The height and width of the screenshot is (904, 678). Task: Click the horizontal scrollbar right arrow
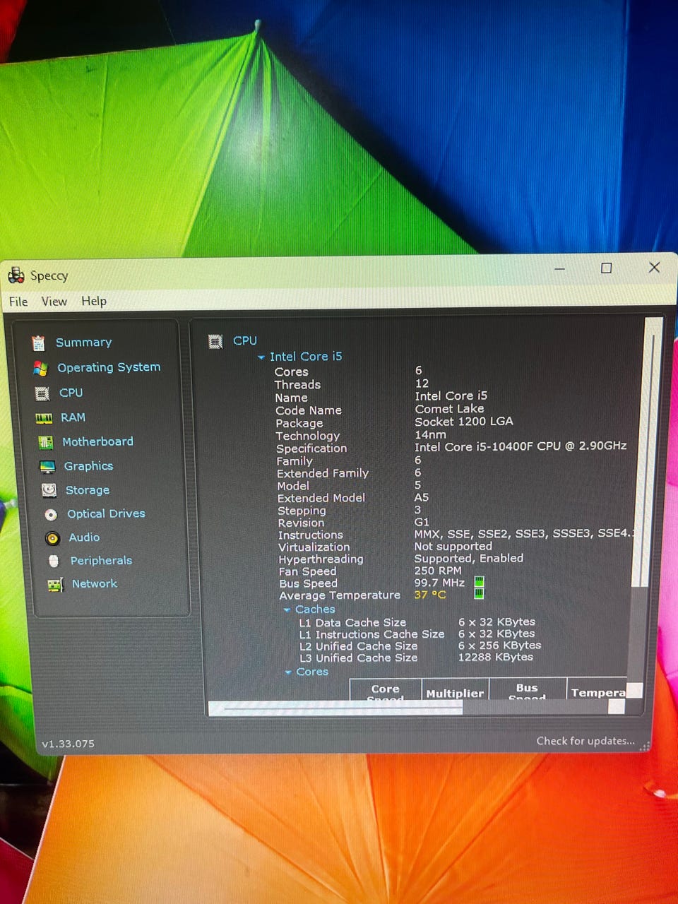point(617,707)
